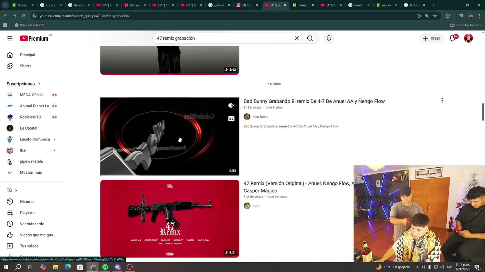Viewport: 485px width, 272px height.
Task: Open the browser extensions puzzle icon
Action: (x=447, y=16)
